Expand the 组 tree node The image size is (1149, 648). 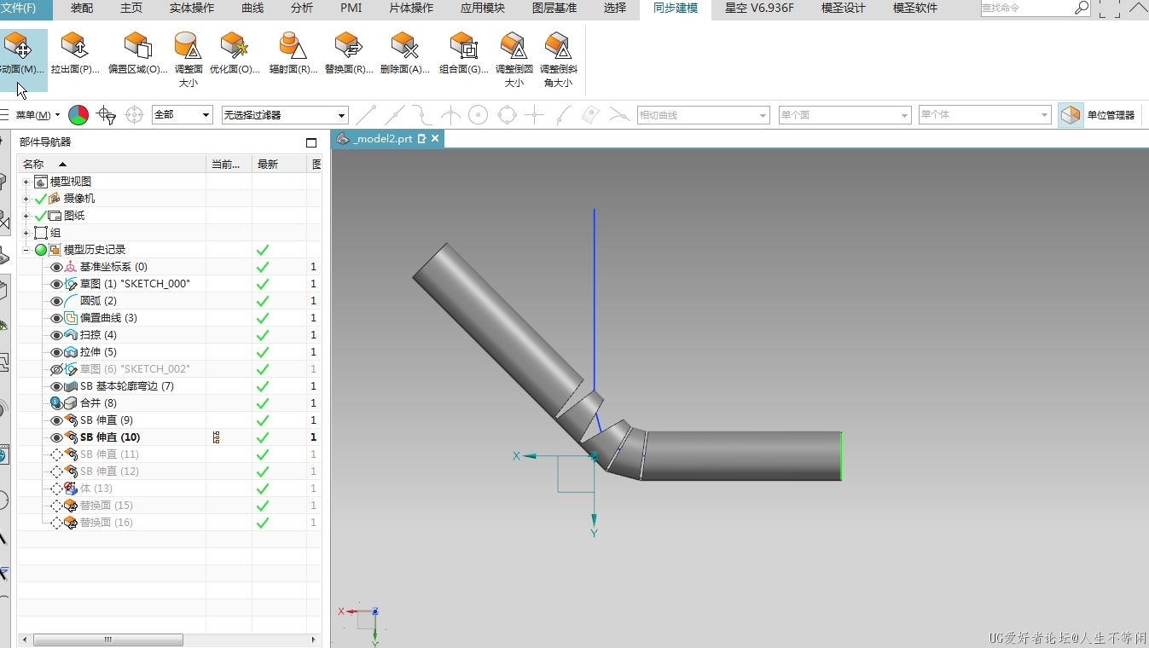[x=26, y=233]
